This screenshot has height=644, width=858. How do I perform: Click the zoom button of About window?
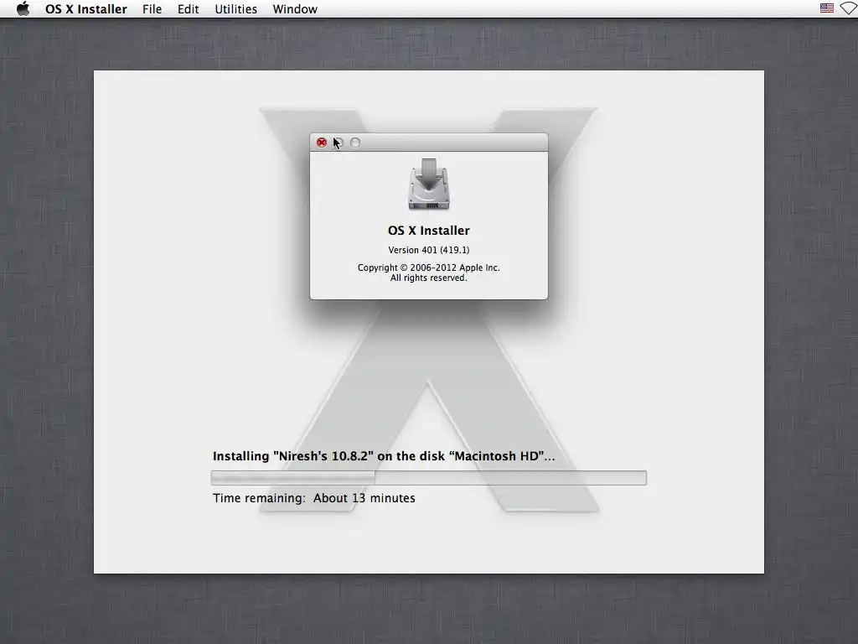(x=355, y=143)
